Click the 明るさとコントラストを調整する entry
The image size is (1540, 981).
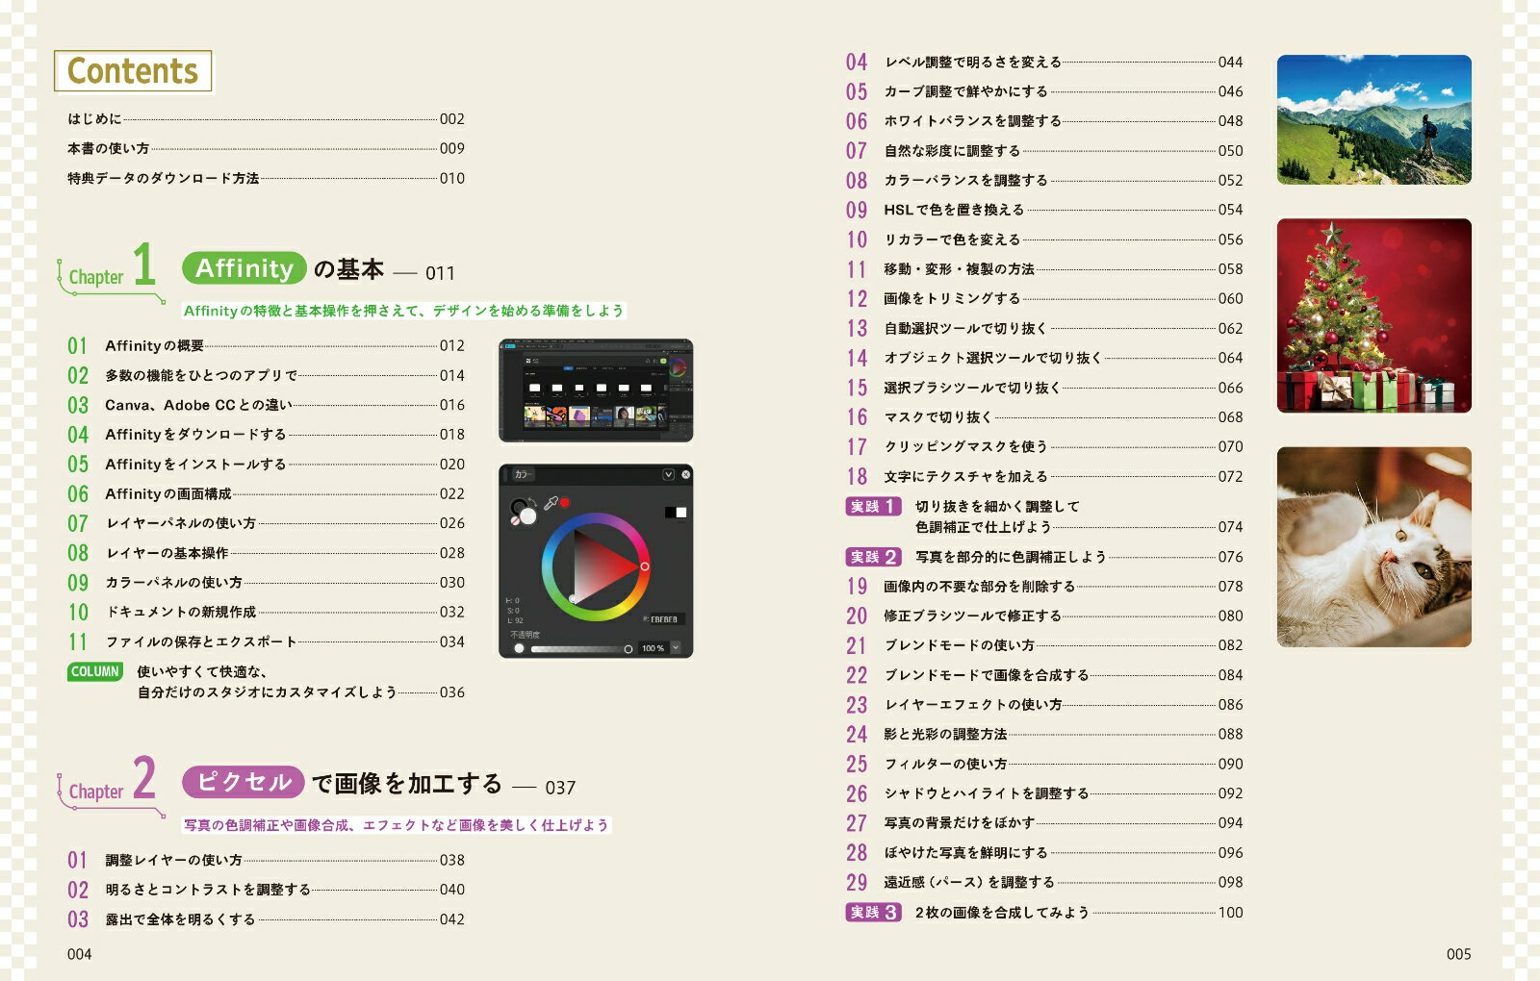[x=266, y=891]
